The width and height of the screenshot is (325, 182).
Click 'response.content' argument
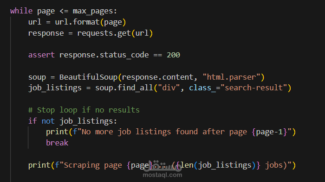point(157,77)
